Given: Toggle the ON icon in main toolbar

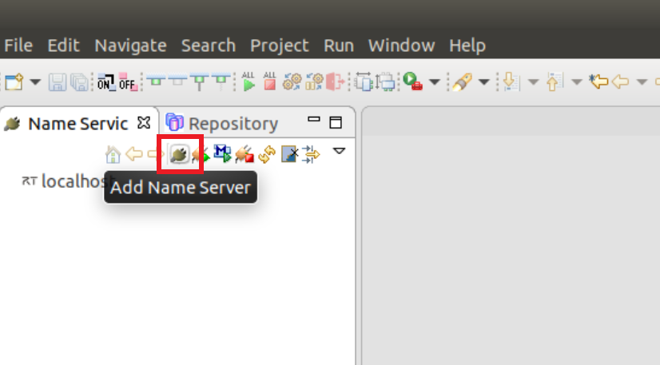Looking at the screenshot, I should (105, 81).
